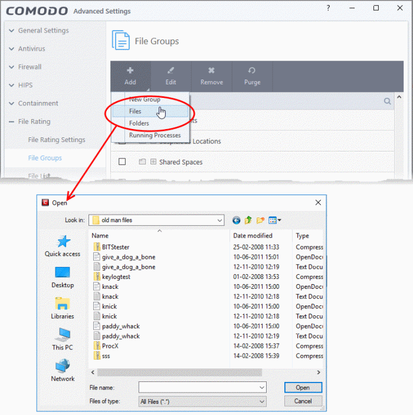Tick the Shared Spaces checkbox

click(122, 162)
